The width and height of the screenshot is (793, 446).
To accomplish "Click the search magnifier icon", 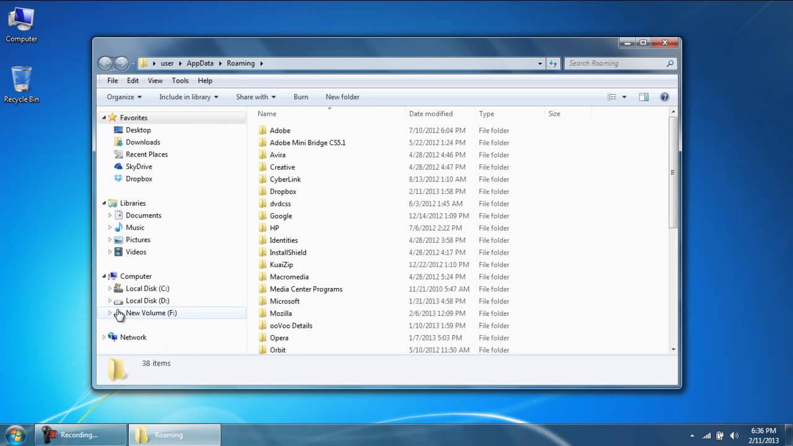I will 670,63.
